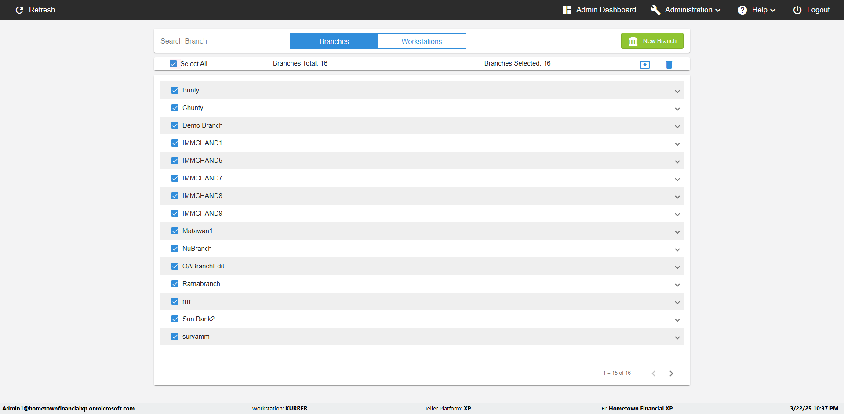Image resolution: width=844 pixels, height=414 pixels.
Task: Click the Bunty branch name
Action: 191,90
